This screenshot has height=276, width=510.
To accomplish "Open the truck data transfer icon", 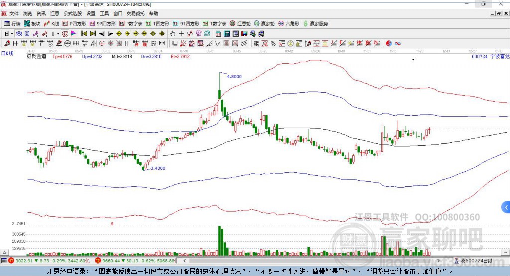I will point(261,34).
